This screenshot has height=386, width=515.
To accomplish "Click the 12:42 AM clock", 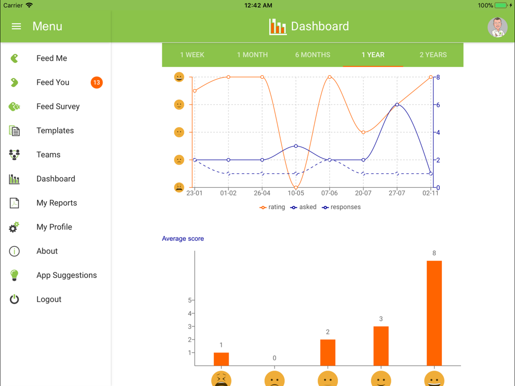I will [258, 5].
